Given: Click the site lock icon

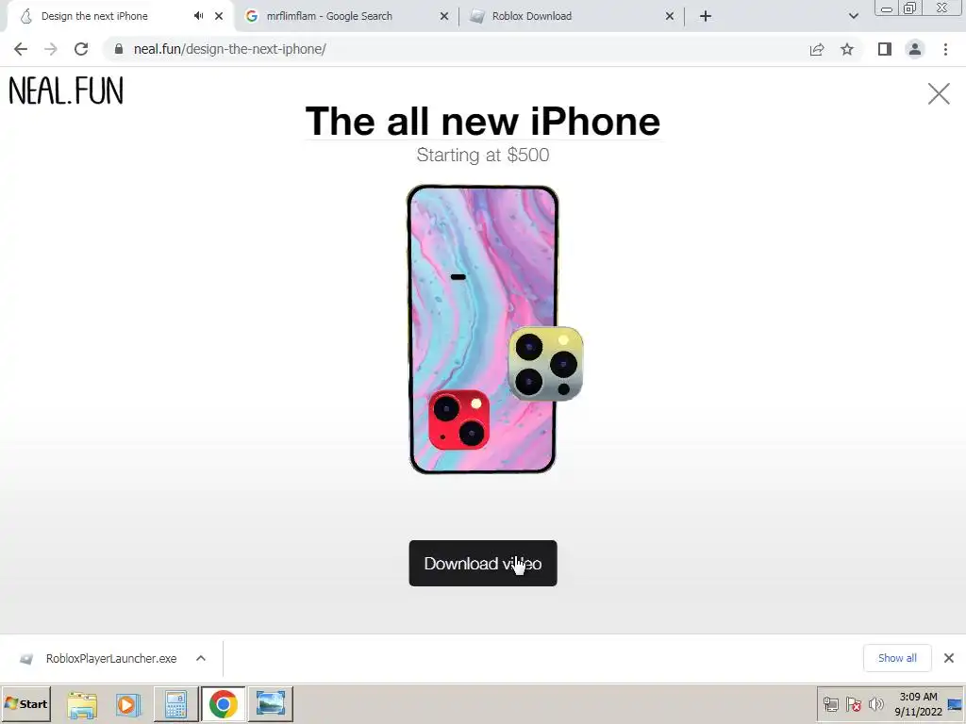Looking at the screenshot, I should coord(119,49).
